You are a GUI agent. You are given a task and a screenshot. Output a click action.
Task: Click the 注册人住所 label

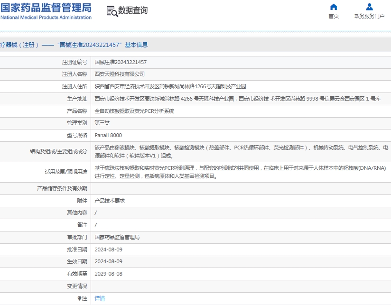click(x=74, y=86)
